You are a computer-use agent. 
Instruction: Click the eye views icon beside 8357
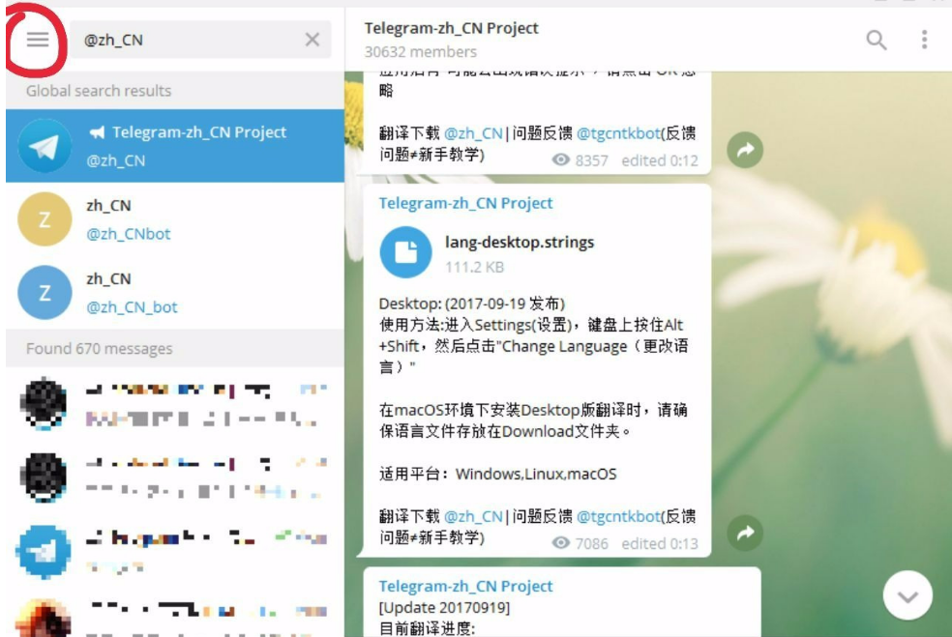coord(560,159)
